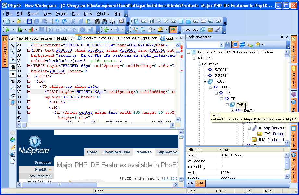Click the Home link in the preview page
This screenshot has height=195, width=299.
click(x=92, y=152)
